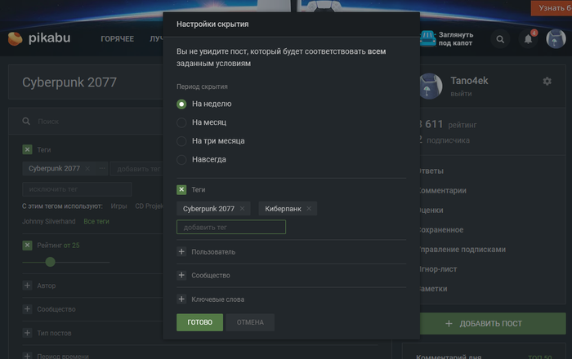Choose Навсегда hiding period

pos(182,159)
